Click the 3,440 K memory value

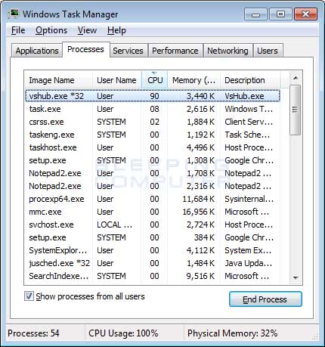click(x=200, y=96)
